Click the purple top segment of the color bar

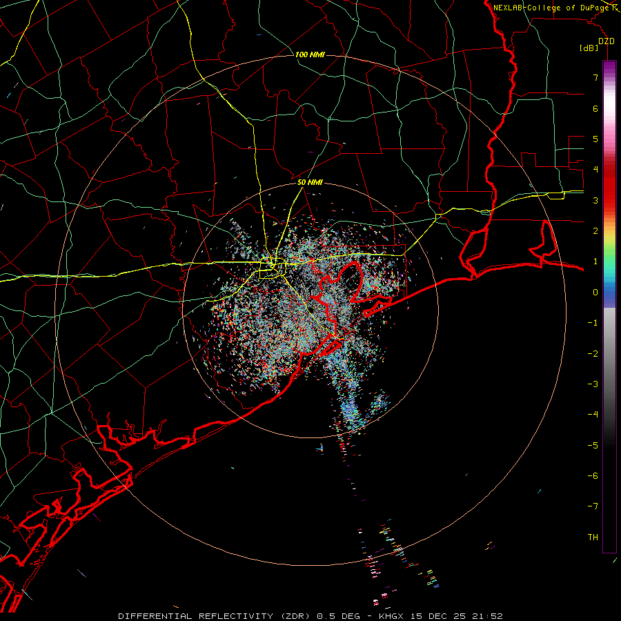click(x=609, y=66)
